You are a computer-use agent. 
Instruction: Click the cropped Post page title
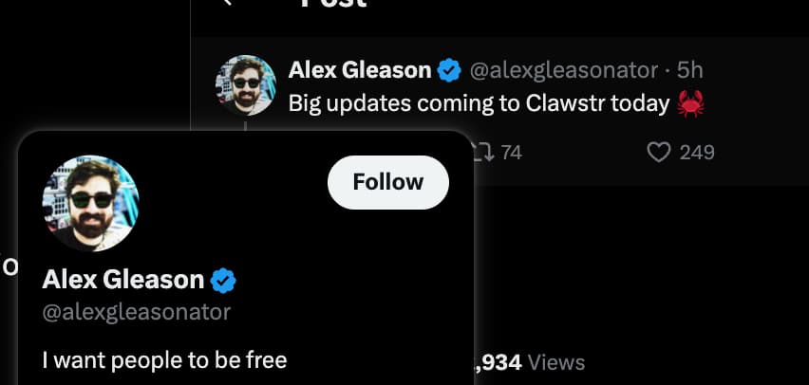pos(333,3)
